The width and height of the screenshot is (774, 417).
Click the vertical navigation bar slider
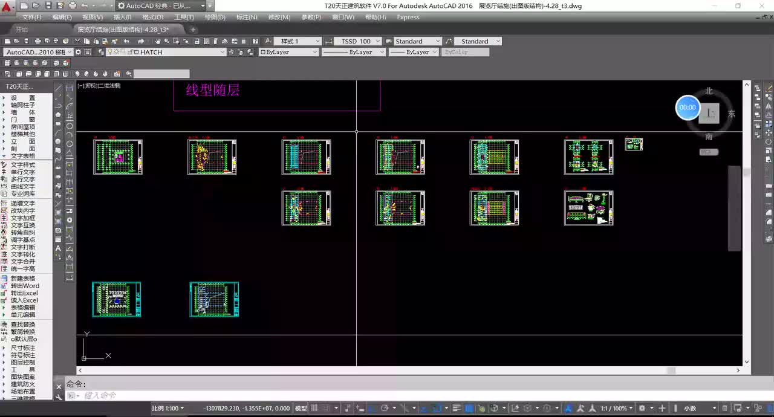pyautogui.click(x=734, y=208)
